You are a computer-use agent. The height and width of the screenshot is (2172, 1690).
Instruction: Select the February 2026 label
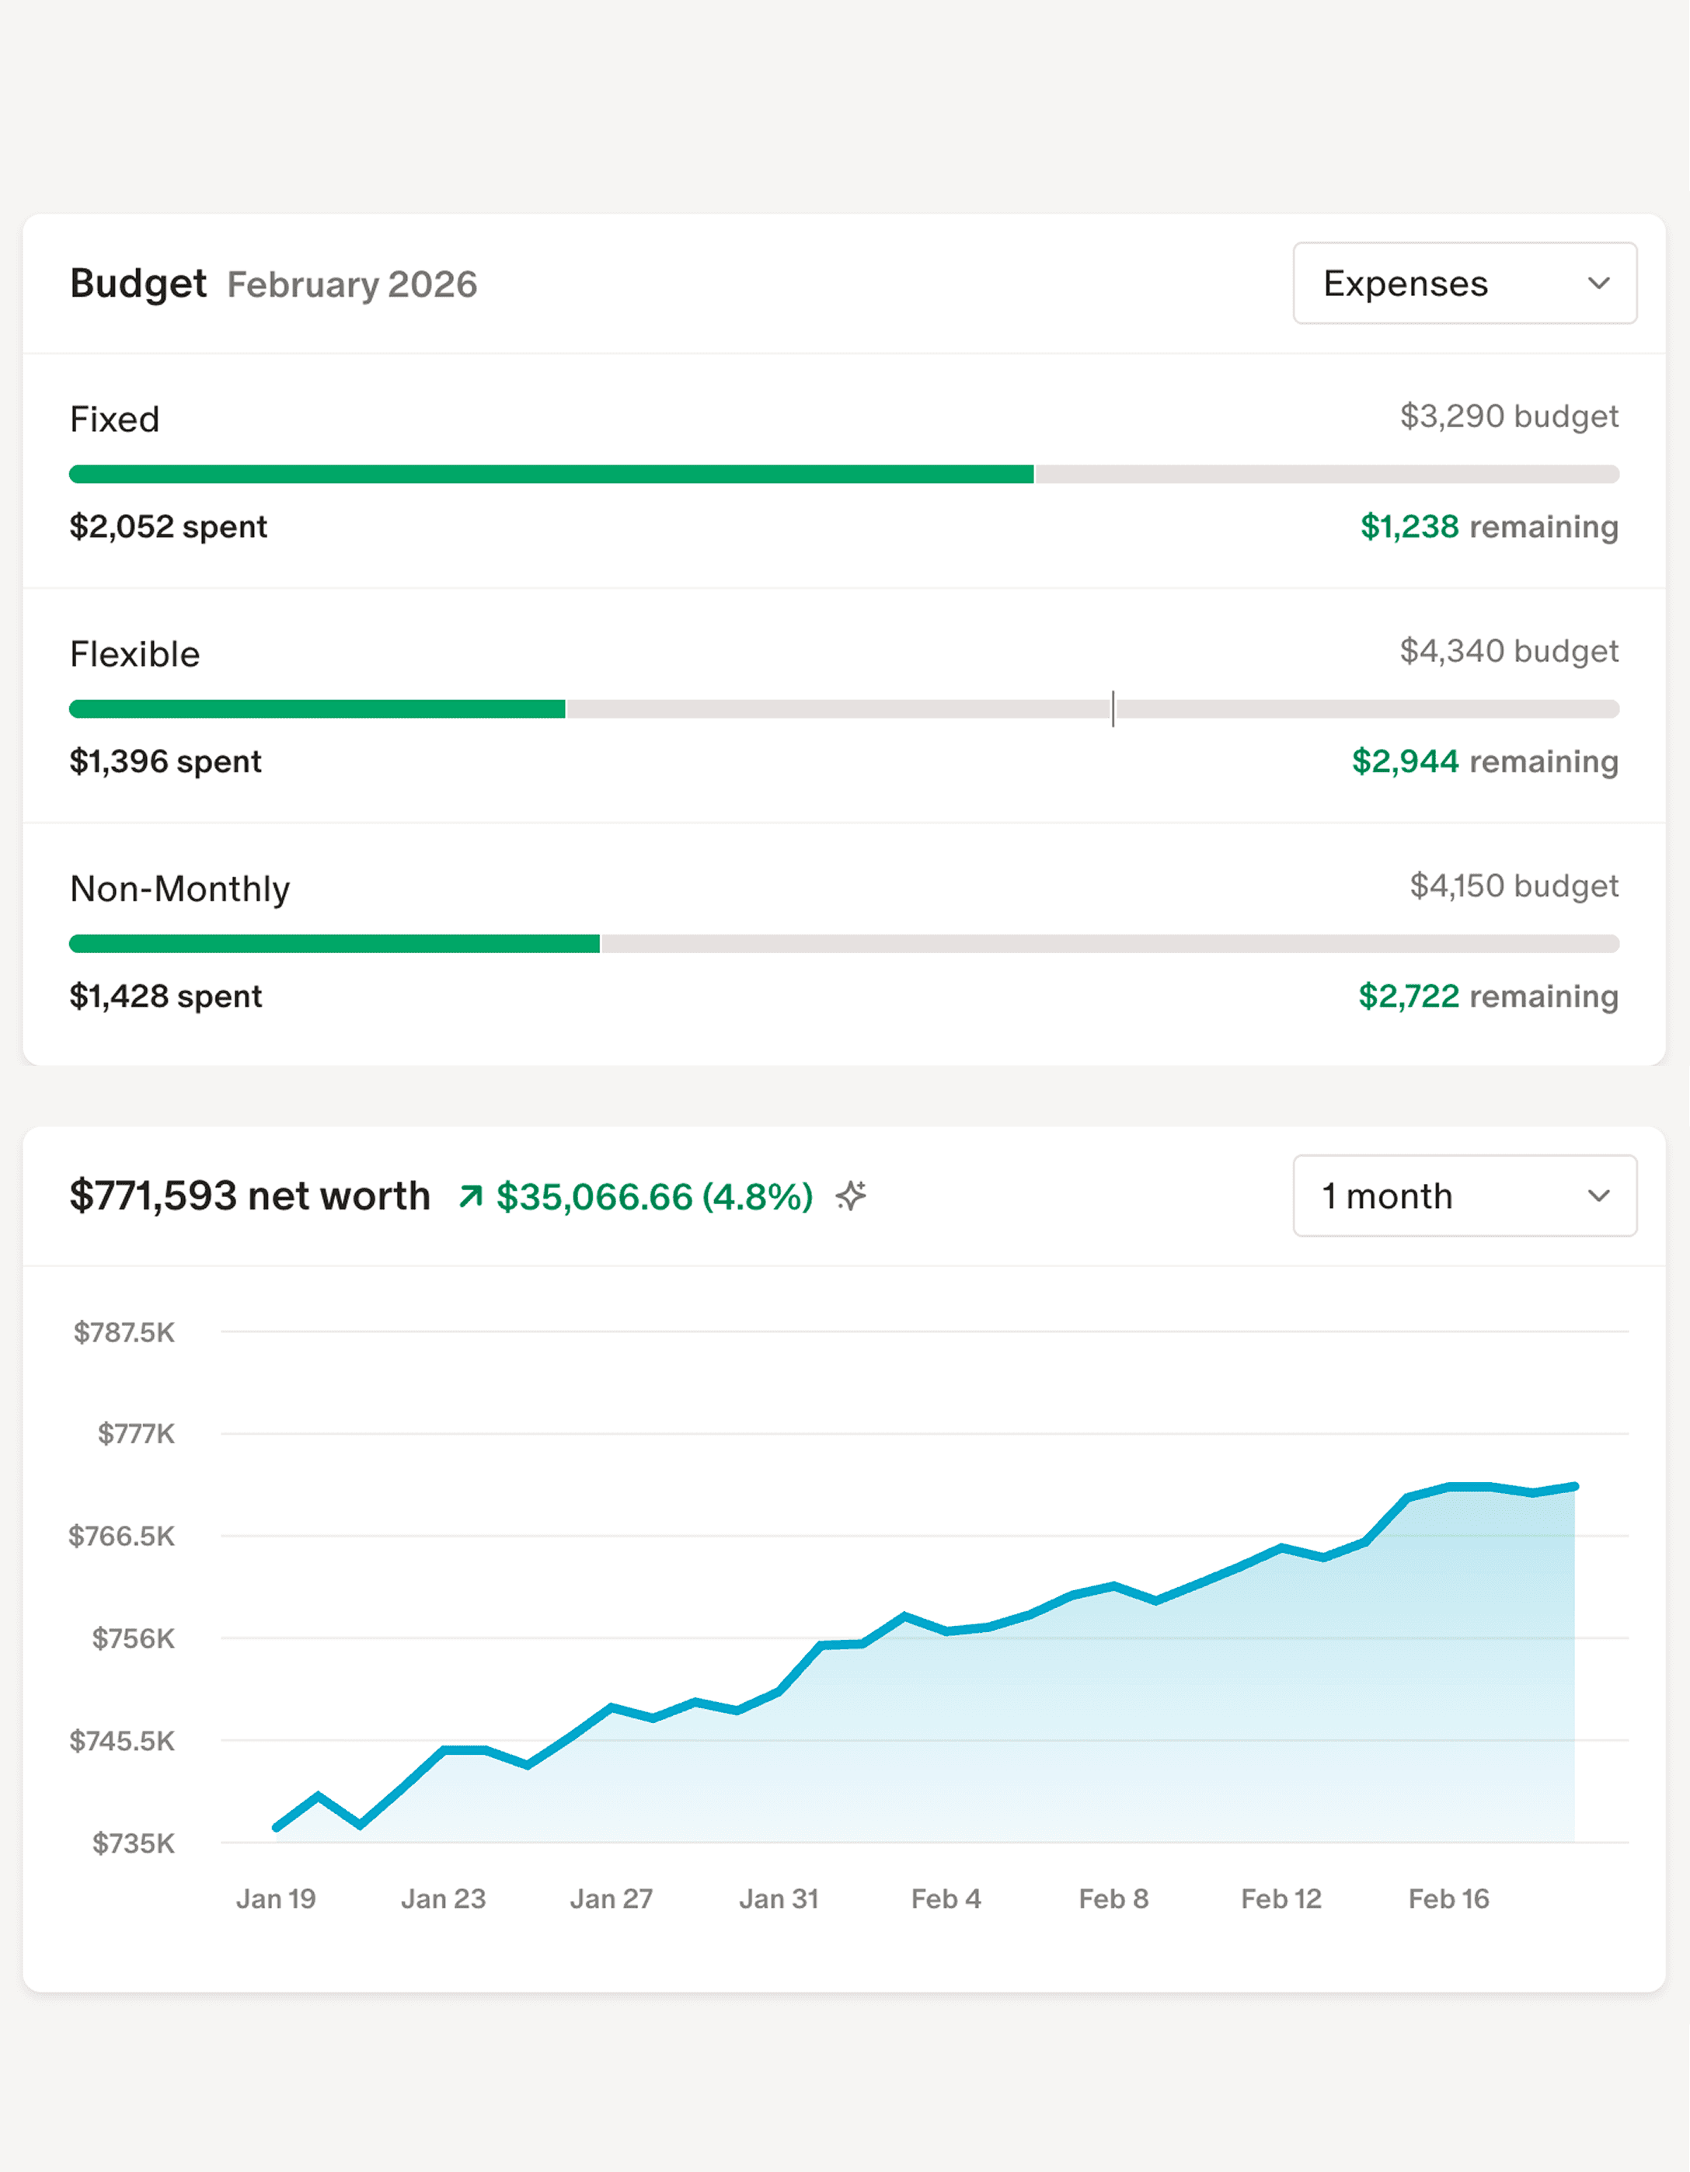click(x=352, y=285)
